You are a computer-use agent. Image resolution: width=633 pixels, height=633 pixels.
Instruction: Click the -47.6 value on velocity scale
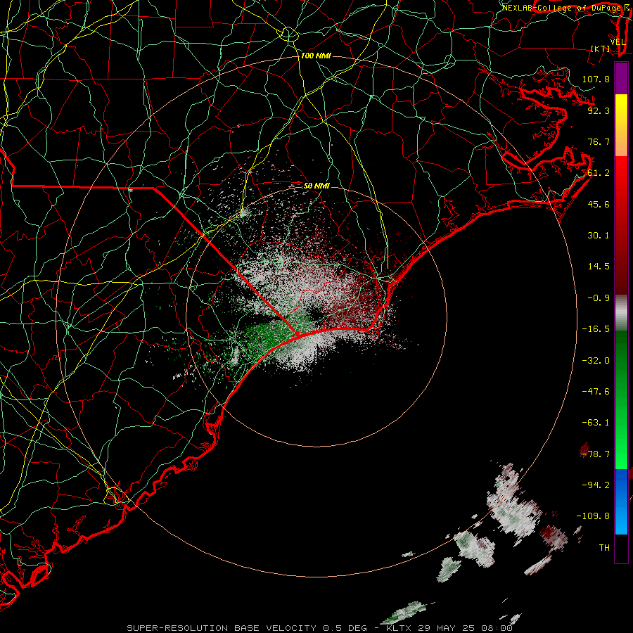(596, 392)
